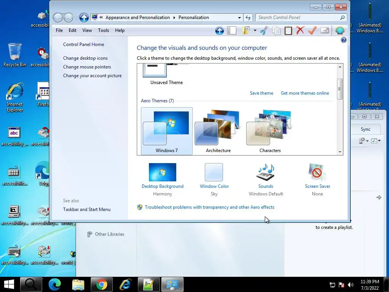The height and width of the screenshot is (292, 389).
Task: Open Media Player list options checkmark dropdown
Action: (x=376, y=141)
